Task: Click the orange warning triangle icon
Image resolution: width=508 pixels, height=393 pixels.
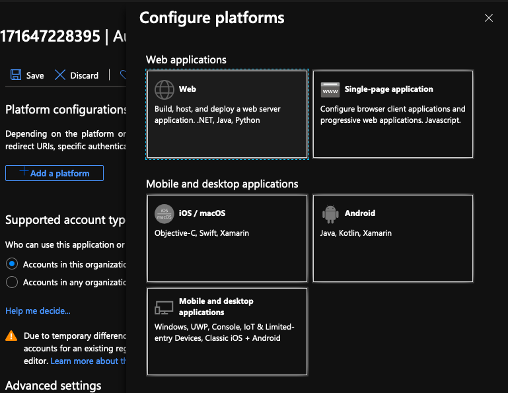Action: pyautogui.click(x=11, y=336)
